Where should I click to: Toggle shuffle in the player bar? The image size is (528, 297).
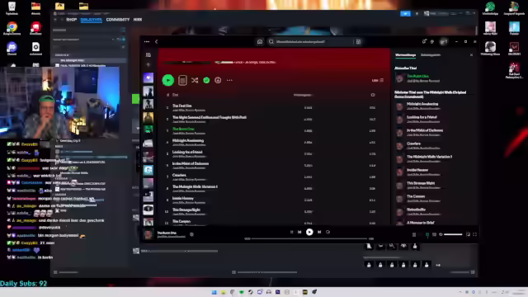[291, 232]
